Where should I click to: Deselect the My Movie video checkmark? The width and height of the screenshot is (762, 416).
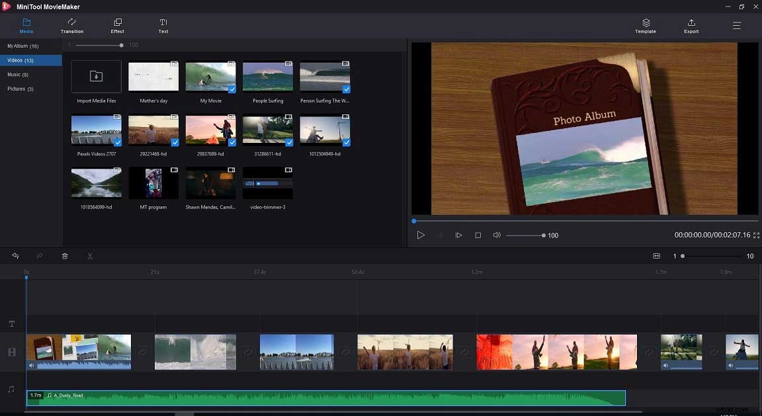click(232, 88)
